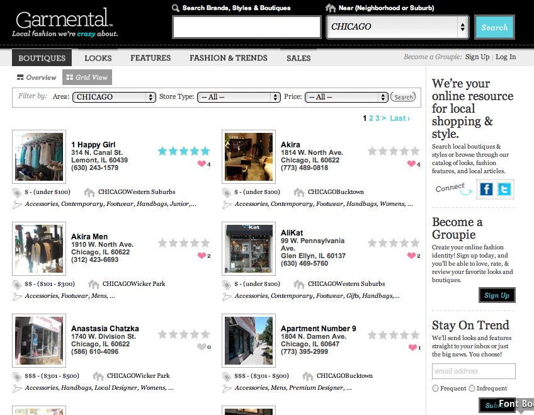Click the hanger icon for Anastasia Chatzka categories

[17, 389]
